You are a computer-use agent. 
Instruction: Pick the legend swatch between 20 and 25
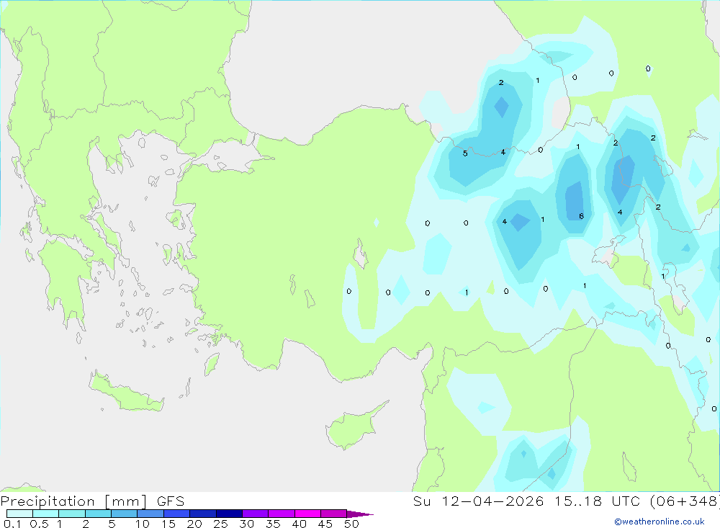click(x=202, y=514)
